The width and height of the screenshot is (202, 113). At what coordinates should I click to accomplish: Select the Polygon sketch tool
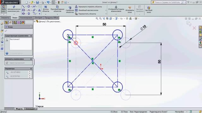(29, 13)
